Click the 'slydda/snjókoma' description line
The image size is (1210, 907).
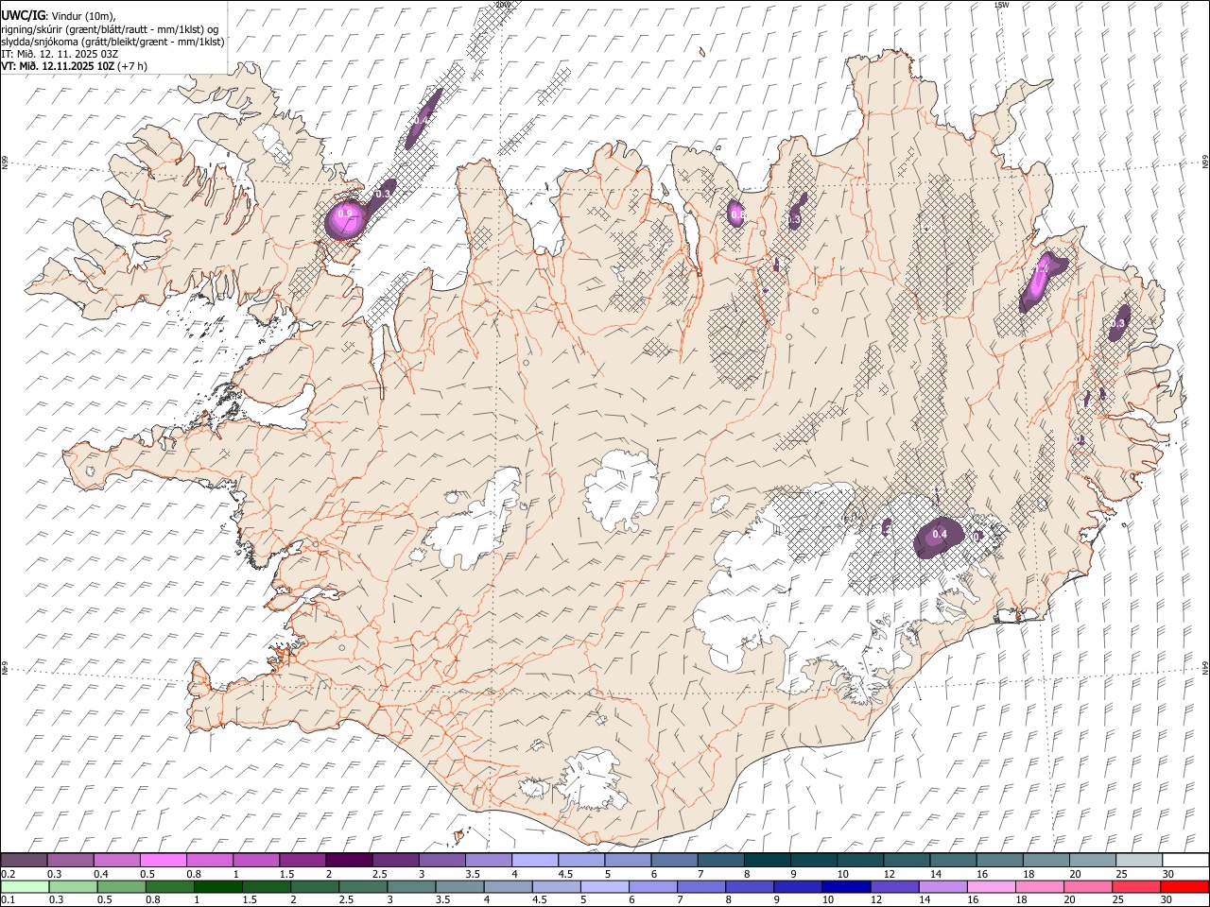click(112, 41)
